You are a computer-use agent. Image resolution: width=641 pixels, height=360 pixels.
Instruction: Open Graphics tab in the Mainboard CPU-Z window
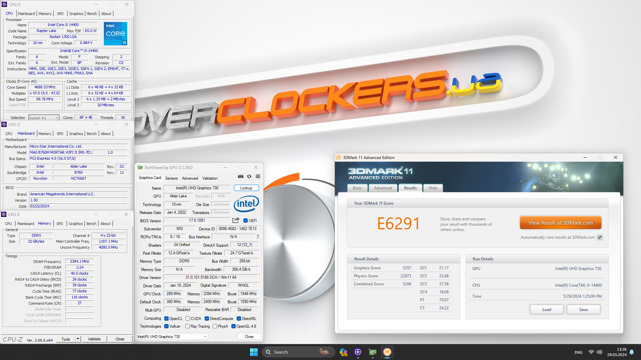(x=76, y=134)
